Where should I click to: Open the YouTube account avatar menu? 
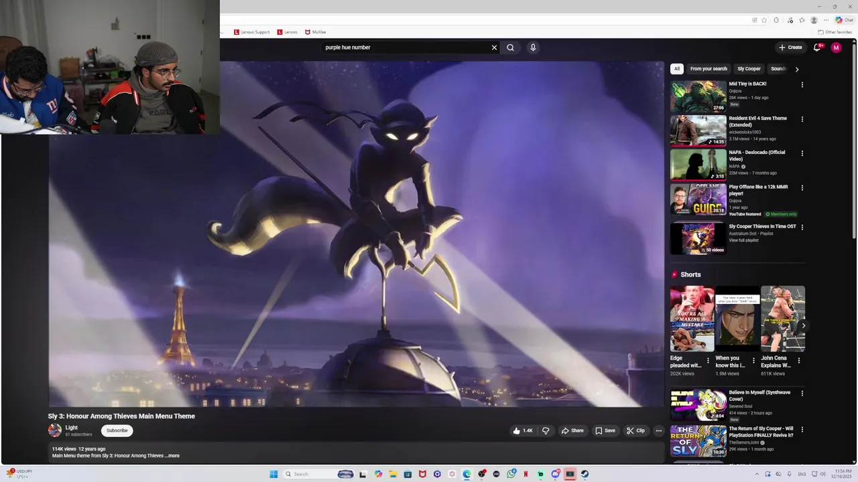(x=836, y=48)
